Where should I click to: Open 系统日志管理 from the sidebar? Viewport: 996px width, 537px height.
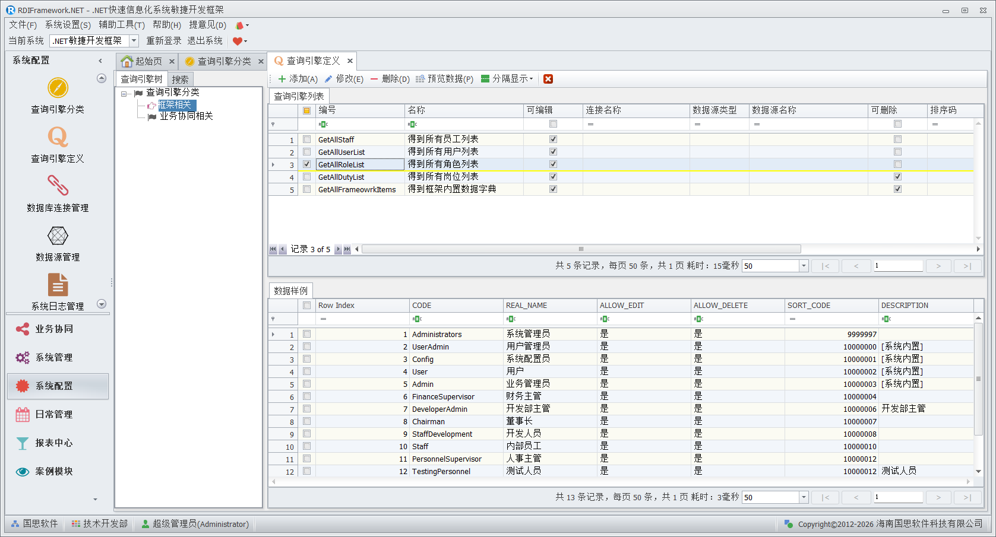pos(58,285)
